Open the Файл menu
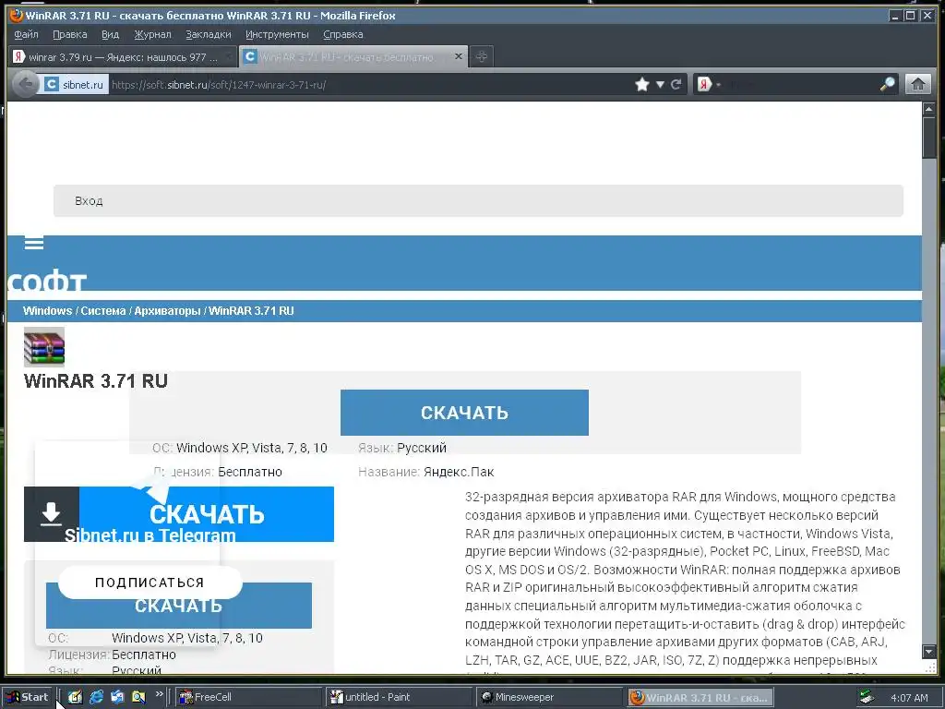Image resolution: width=945 pixels, height=709 pixels. (26, 34)
